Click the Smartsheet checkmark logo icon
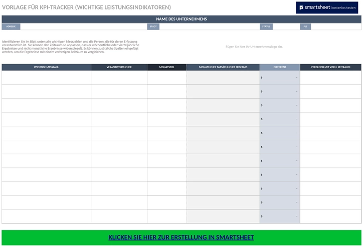The height and width of the screenshot is (247, 363). tap(301, 8)
